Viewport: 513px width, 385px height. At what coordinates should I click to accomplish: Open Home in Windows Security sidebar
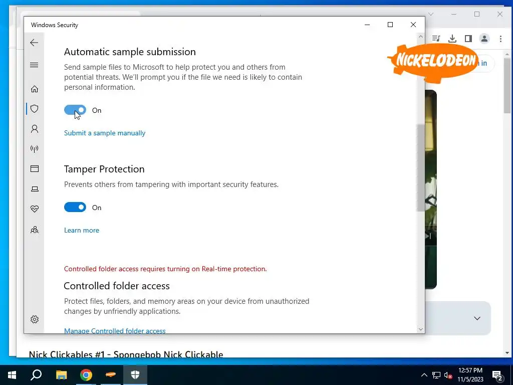tap(35, 89)
